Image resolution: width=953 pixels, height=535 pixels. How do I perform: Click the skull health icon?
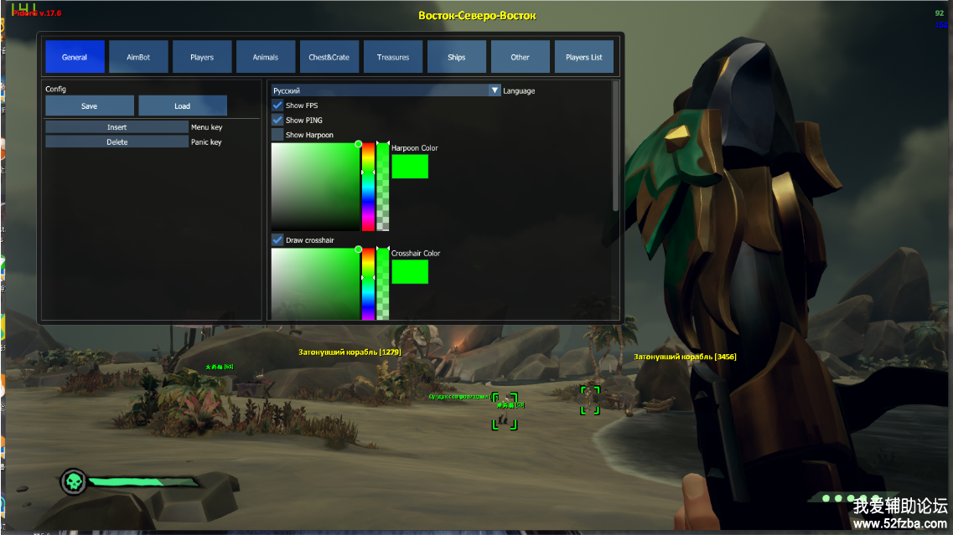click(x=74, y=482)
